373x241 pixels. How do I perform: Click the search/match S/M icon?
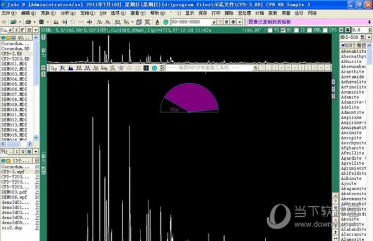pos(117,22)
